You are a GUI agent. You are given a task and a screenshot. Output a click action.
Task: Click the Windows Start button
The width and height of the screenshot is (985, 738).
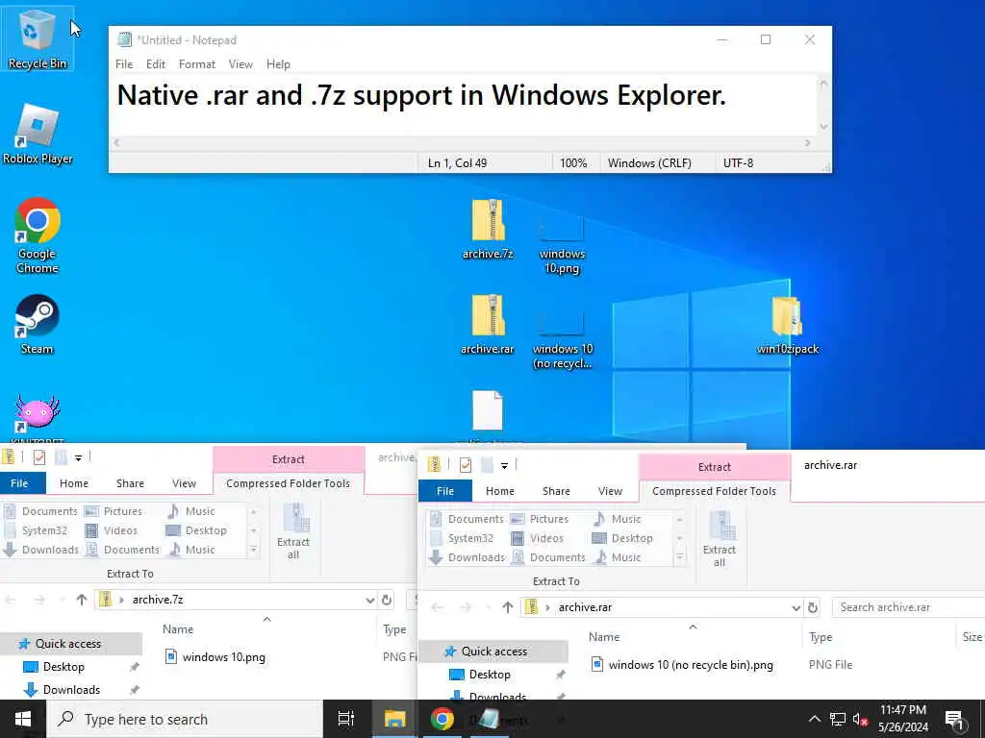tap(23, 719)
